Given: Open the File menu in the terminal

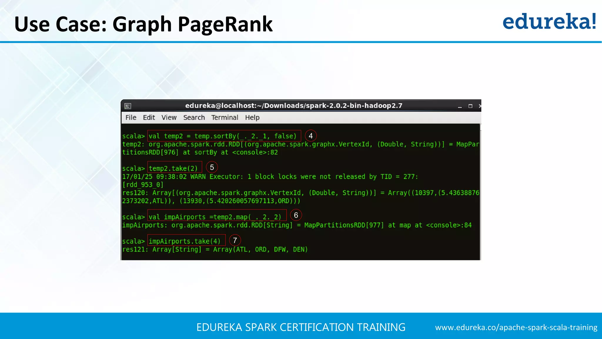Looking at the screenshot, I should click(x=131, y=117).
